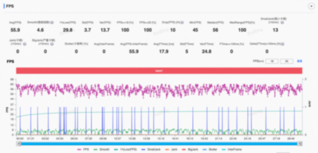The height and width of the screenshot is (153, 318).
Task: Hide Smooth series via legend
Action: pyautogui.click(x=102, y=150)
